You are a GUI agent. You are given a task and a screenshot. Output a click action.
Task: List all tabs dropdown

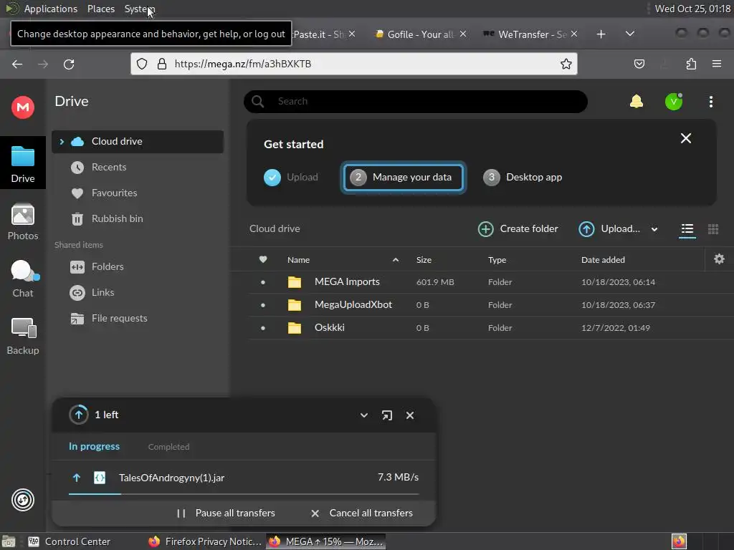pos(630,34)
